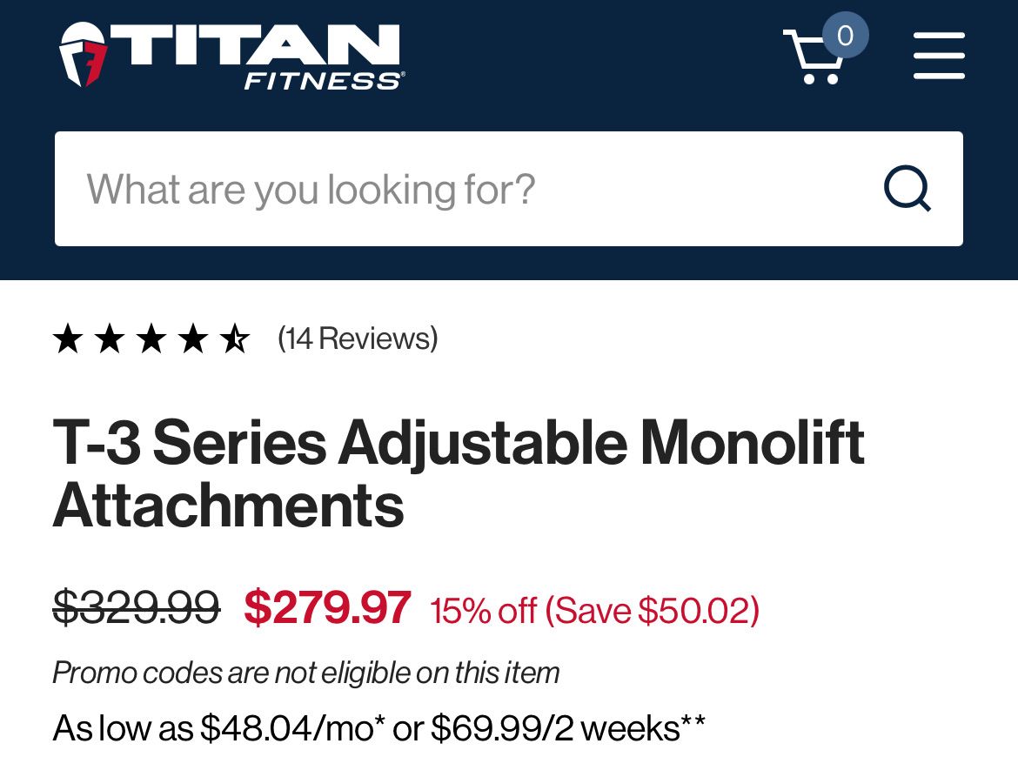Viewport: 1018px width, 777px height.
Task: Click the cart item count badge showing 0
Action: pos(843,35)
